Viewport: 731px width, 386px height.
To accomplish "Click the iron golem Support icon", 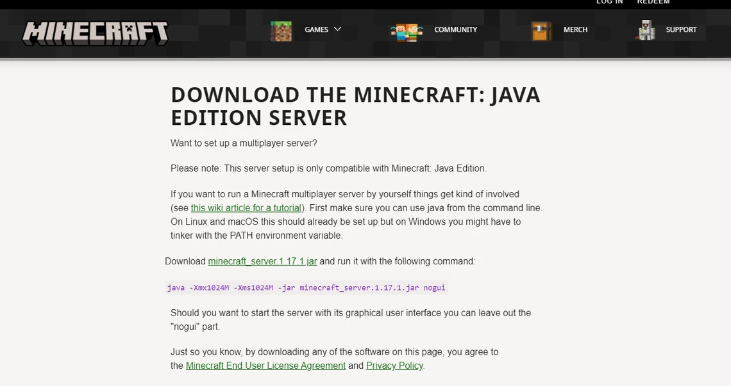I will 646,30.
